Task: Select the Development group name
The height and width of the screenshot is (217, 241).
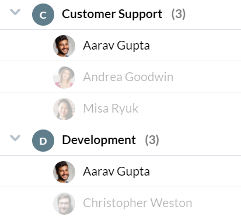Action: pyautogui.click(x=99, y=140)
